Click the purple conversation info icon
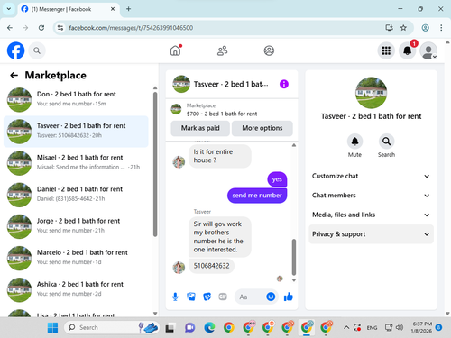 coord(284,84)
